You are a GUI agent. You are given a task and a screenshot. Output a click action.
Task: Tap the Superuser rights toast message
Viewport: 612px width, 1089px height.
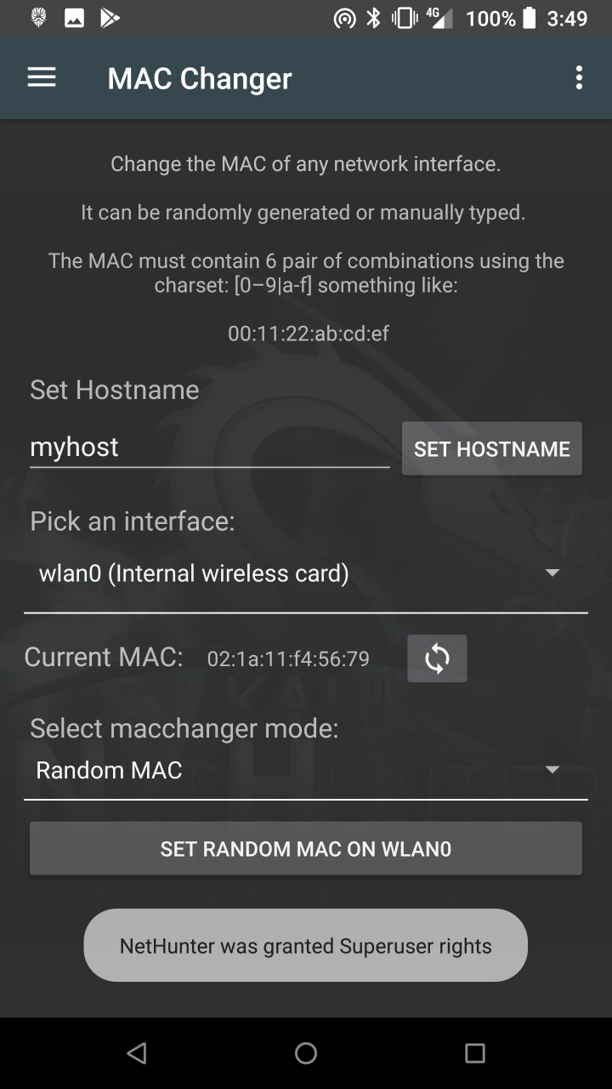pyautogui.click(x=306, y=945)
